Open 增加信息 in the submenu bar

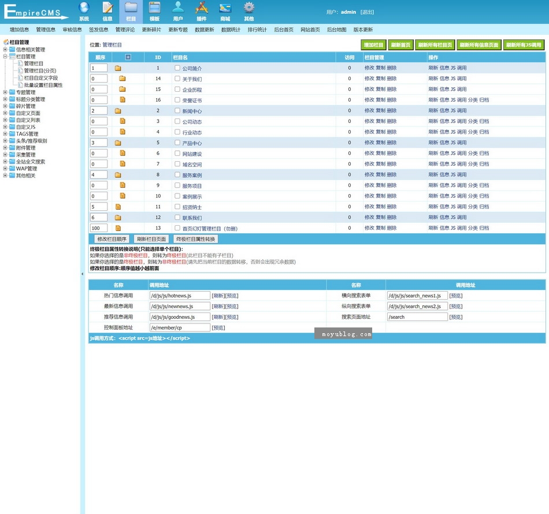(x=19, y=29)
